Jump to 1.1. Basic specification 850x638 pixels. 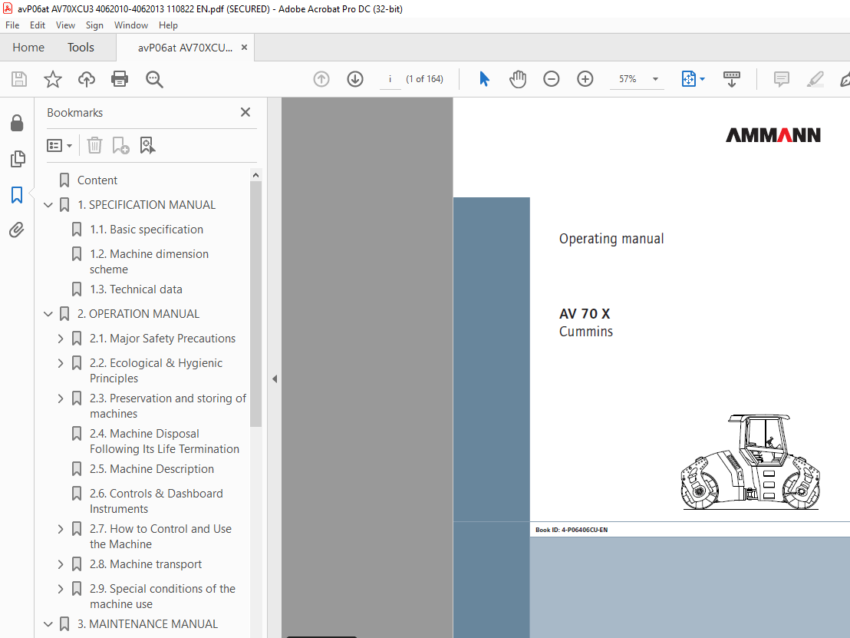147,230
